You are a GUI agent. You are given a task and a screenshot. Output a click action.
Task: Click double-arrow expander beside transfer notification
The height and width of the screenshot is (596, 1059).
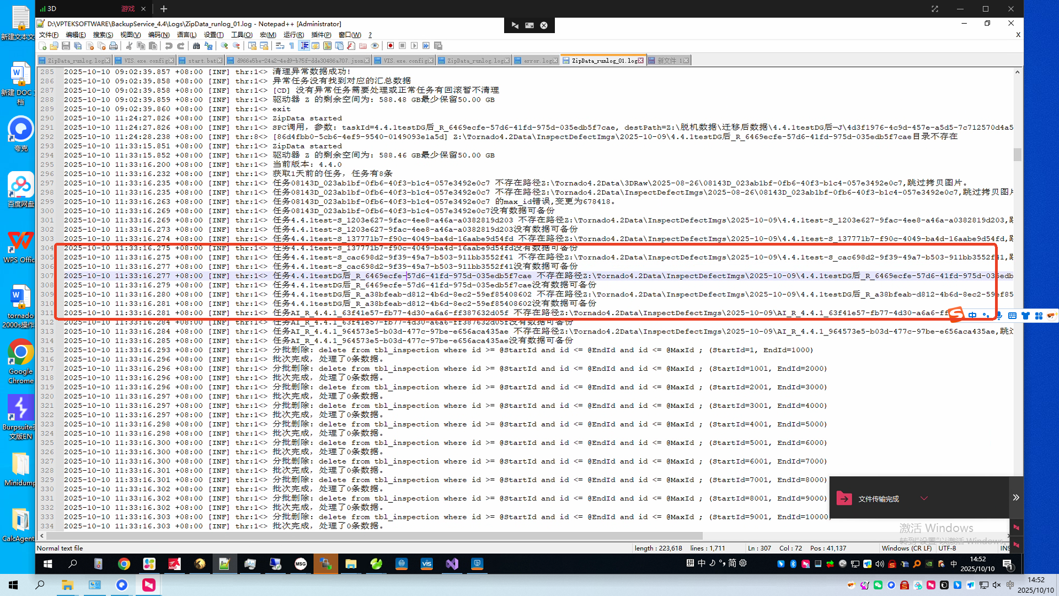coord(1016,498)
